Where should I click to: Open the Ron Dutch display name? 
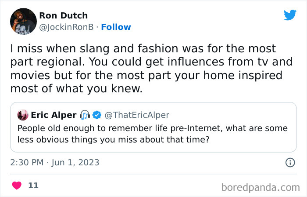click(63, 16)
